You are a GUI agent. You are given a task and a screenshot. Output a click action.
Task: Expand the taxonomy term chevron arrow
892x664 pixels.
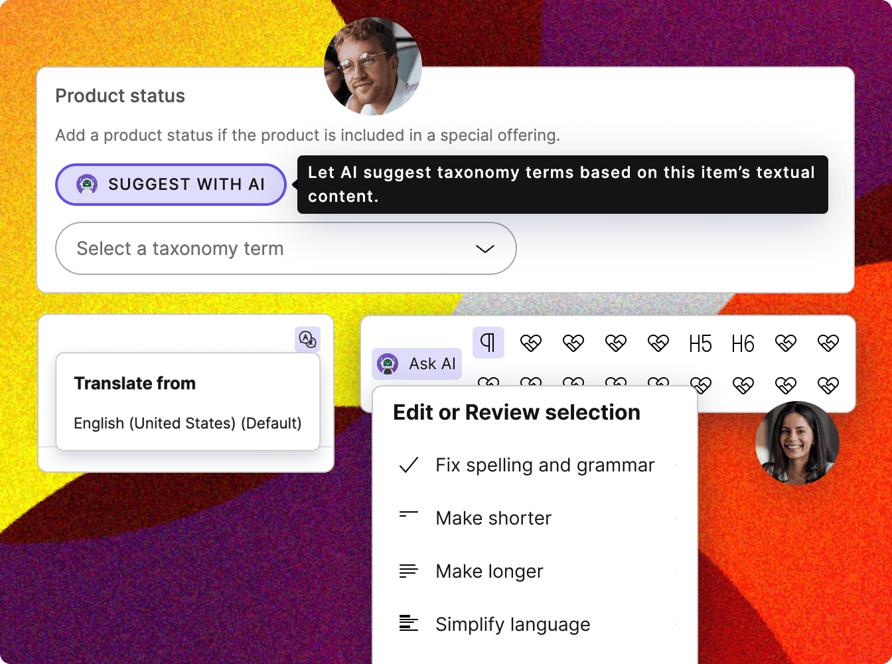coord(485,248)
